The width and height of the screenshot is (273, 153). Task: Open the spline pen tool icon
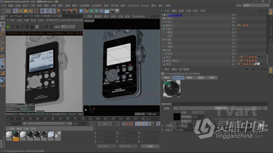(86, 11)
